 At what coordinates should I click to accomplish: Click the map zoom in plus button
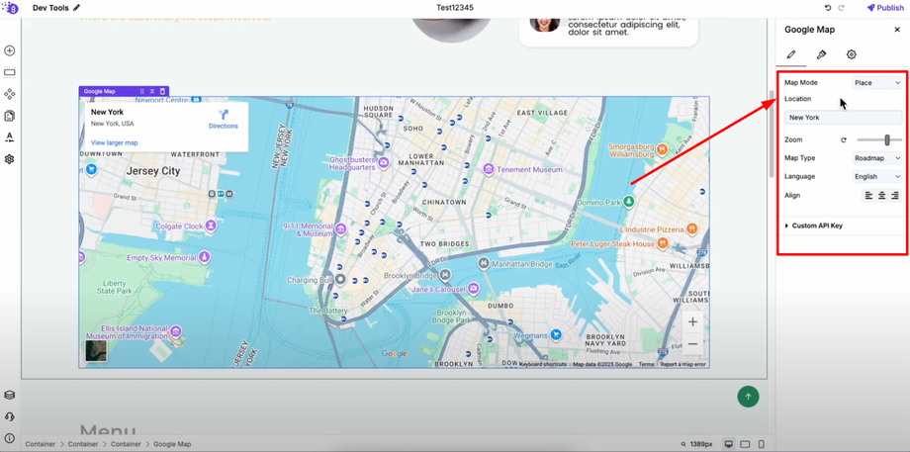click(693, 322)
